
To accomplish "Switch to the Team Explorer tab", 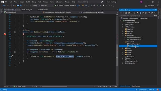I will (136, 86).
